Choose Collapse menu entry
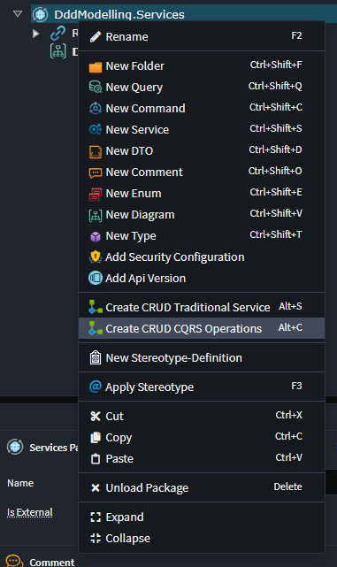Image resolution: width=337 pixels, height=567 pixels. point(202,539)
